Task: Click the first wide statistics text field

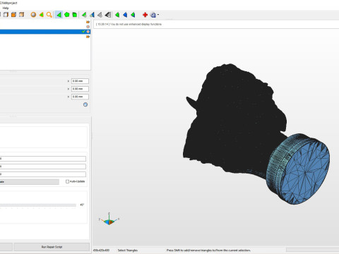Action: point(43,159)
